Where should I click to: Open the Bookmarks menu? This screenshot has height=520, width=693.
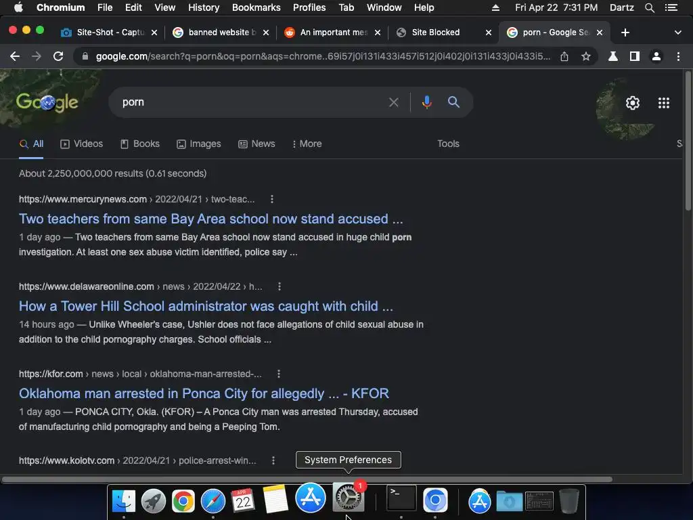tap(256, 7)
